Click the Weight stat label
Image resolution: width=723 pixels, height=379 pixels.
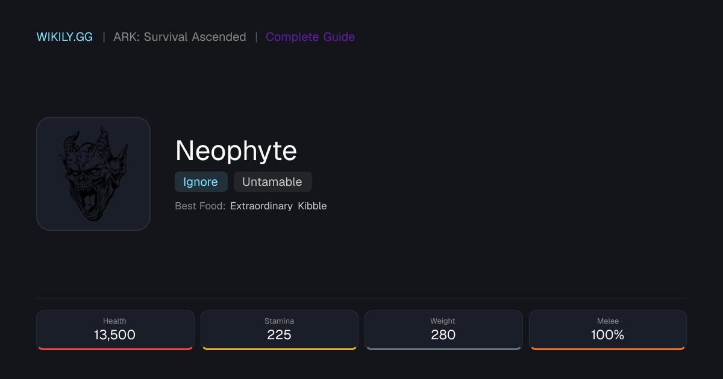[443, 321]
